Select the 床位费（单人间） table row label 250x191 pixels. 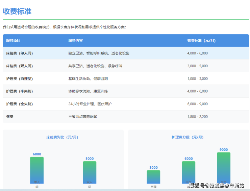click(20, 53)
